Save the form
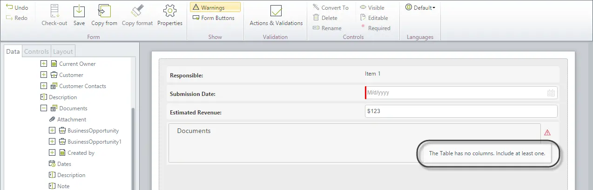The width and height of the screenshot is (593, 190). click(x=79, y=15)
